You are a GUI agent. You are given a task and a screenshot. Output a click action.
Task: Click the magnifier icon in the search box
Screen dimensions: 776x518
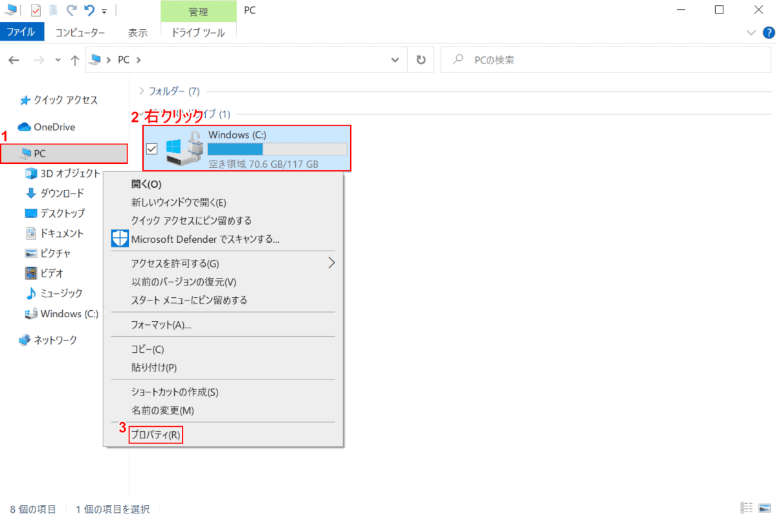coord(458,60)
